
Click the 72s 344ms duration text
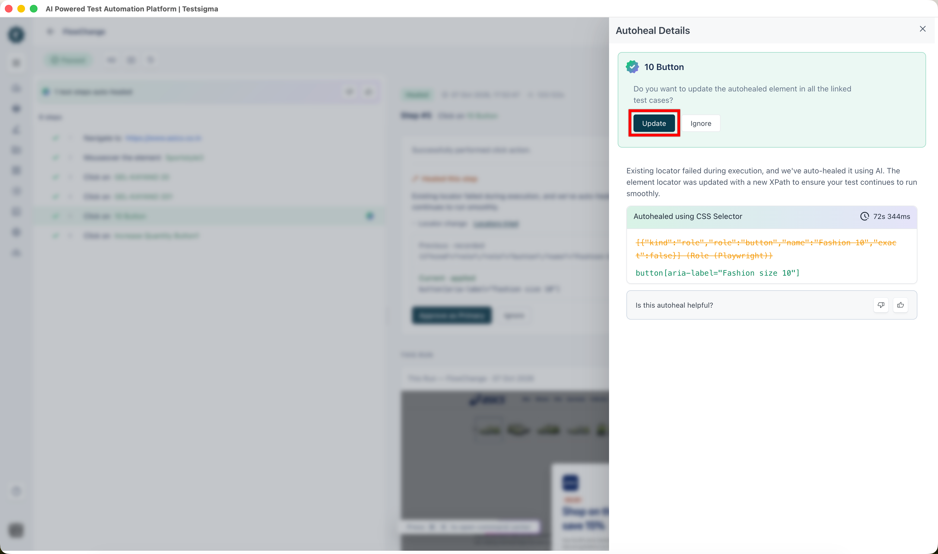pyautogui.click(x=891, y=216)
